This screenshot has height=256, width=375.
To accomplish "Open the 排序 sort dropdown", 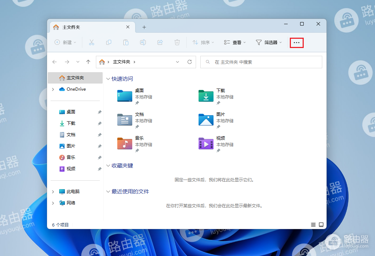I will click(203, 42).
